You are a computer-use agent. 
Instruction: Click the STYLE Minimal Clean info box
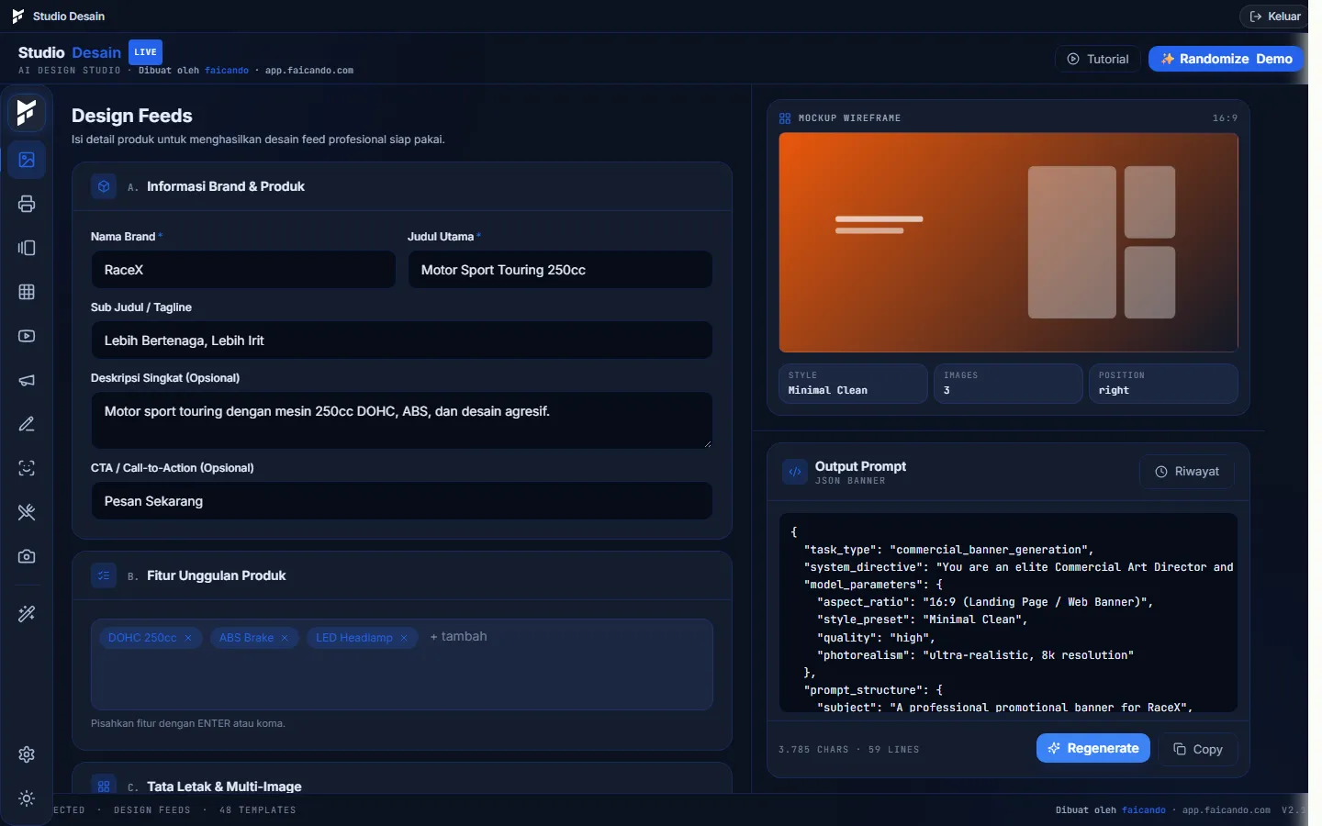pyautogui.click(x=853, y=384)
